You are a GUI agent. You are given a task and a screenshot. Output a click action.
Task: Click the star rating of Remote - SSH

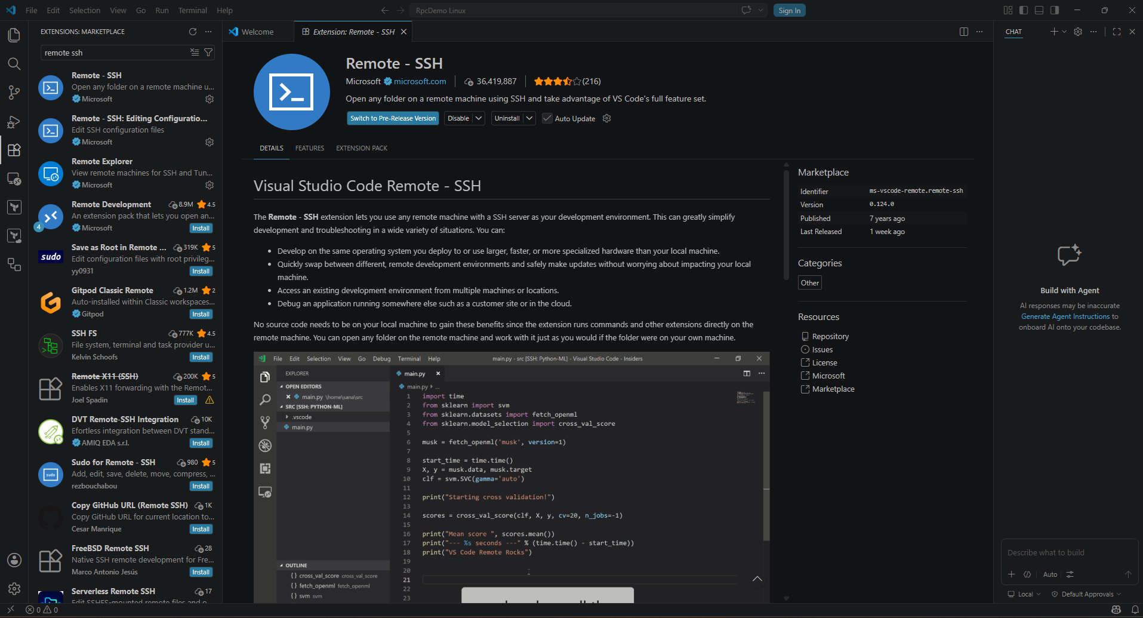557,81
